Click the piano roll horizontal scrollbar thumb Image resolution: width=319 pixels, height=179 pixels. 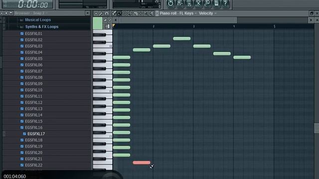click(178, 20)
